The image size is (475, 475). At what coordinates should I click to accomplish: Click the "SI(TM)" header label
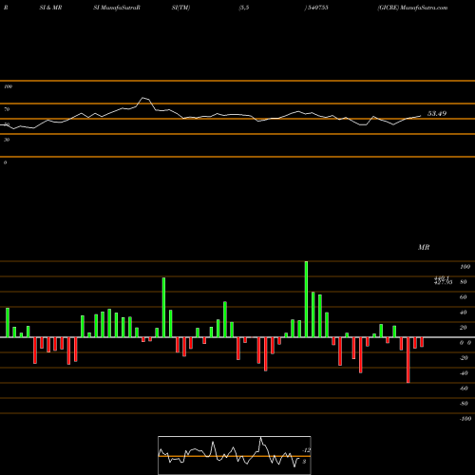(180, 8)
